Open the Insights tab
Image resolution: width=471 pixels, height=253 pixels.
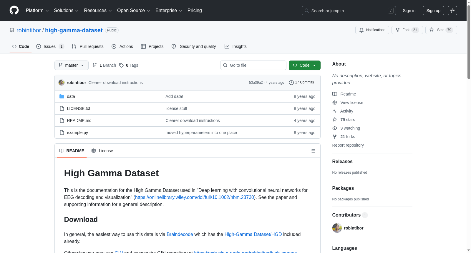(235, 46)
